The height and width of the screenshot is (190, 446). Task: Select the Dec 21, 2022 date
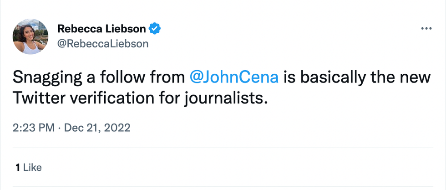point(97,128)
